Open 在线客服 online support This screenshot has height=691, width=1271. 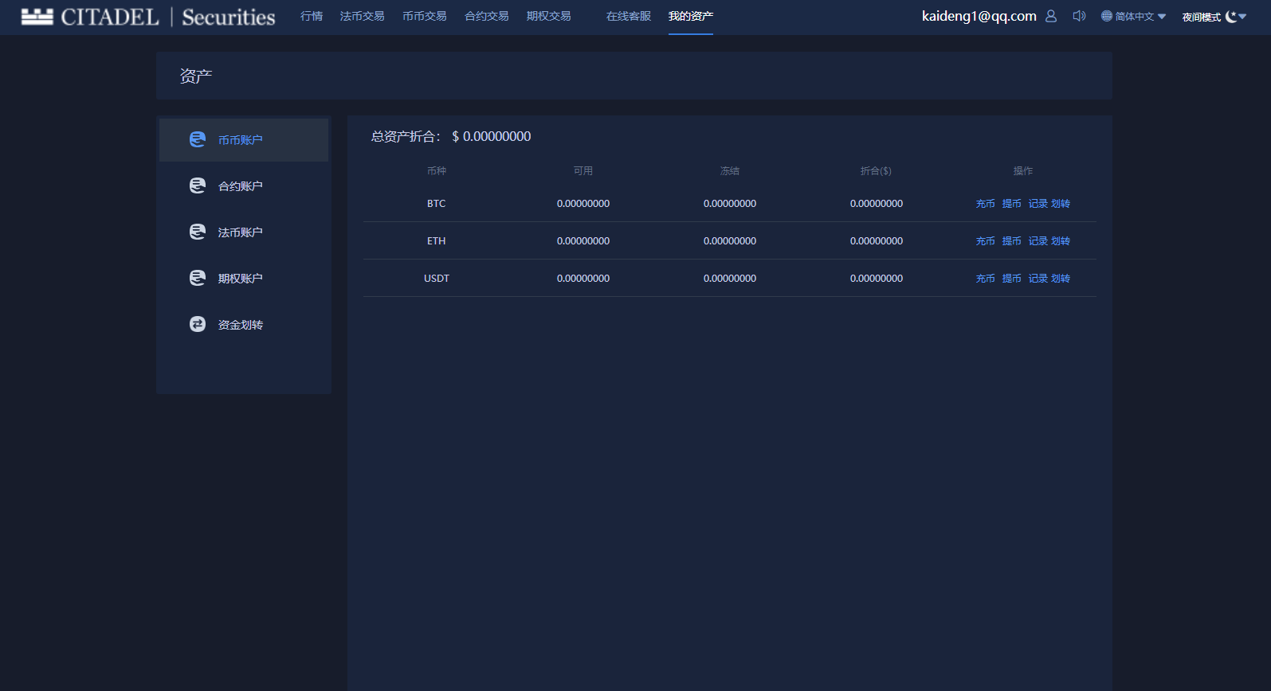[x=629, y=16]
